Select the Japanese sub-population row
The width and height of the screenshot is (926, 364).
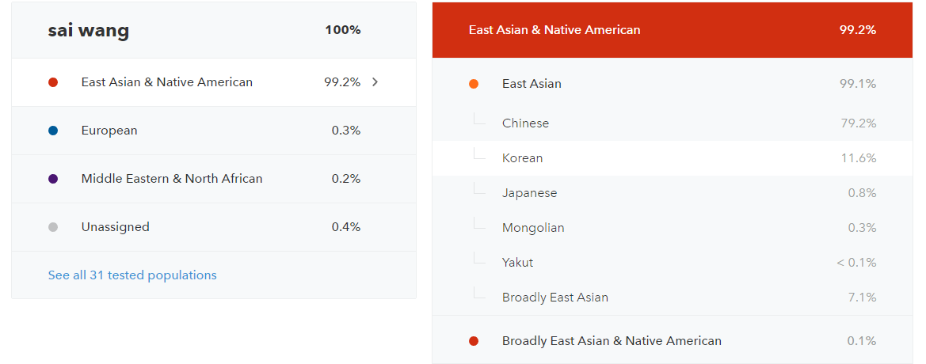tap(673, 193)
